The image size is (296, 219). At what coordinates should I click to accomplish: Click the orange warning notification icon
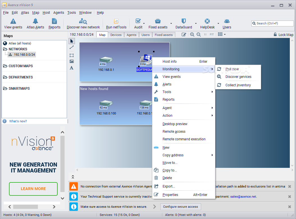click(73, 186)
